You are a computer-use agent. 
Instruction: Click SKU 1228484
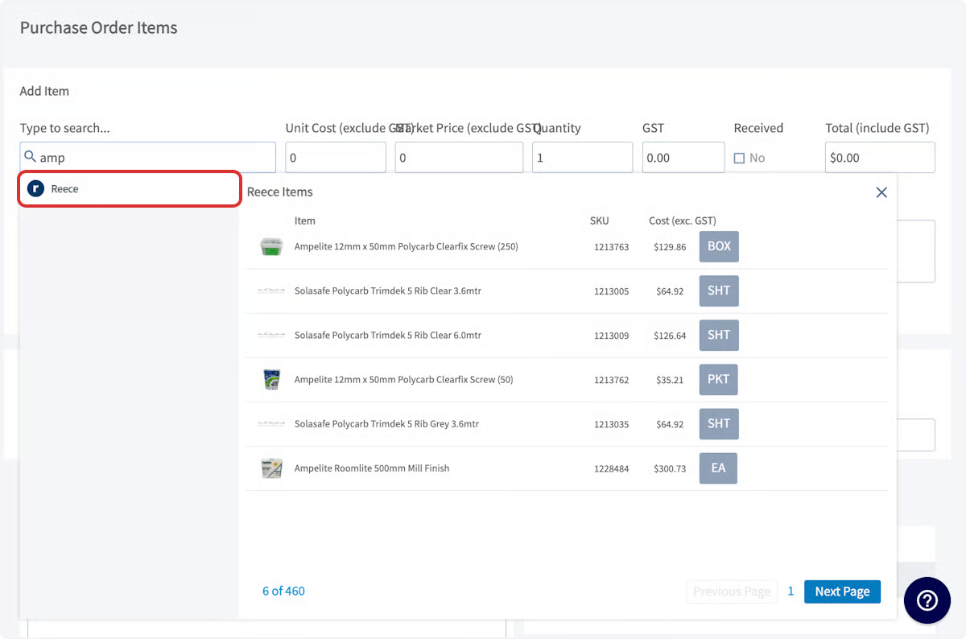pos(611,468)
